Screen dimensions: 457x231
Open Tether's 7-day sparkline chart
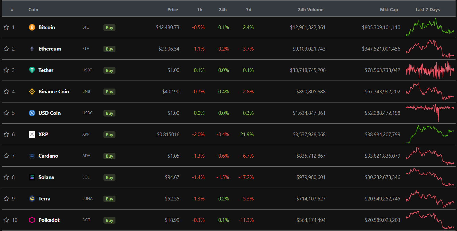[430, 70]
